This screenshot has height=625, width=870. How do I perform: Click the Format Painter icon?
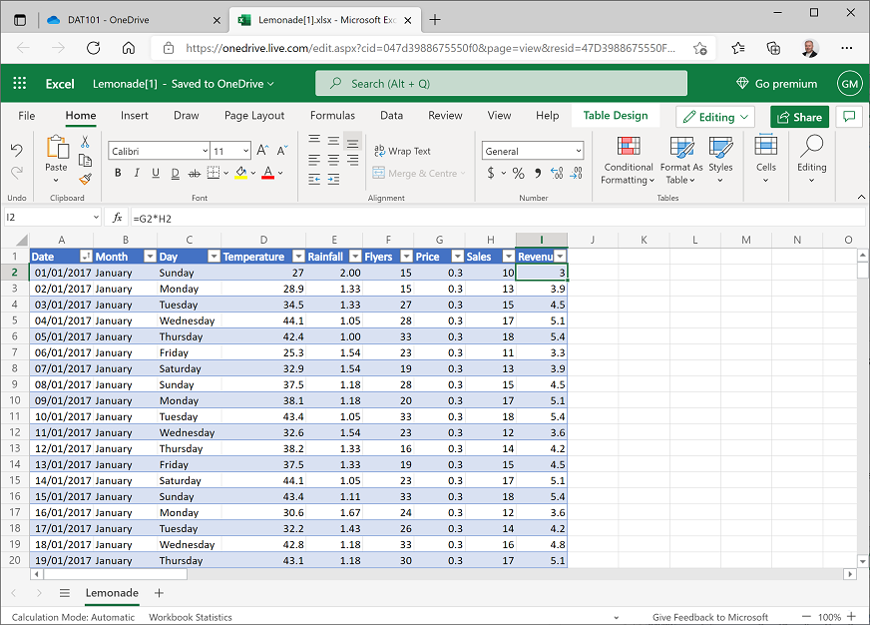[x=86, y=179]
